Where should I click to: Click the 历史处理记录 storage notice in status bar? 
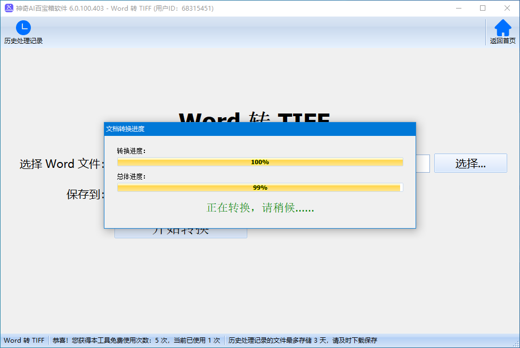click(303, 341)
